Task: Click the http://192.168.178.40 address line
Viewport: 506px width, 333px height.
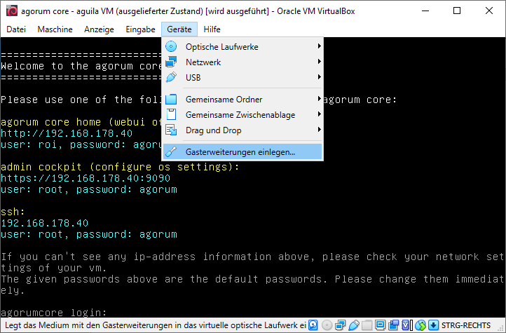Action: pos(67,133)
